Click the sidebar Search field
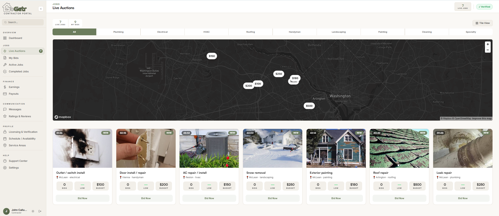This screenshot has width=499, height=216. coord(23,22)
